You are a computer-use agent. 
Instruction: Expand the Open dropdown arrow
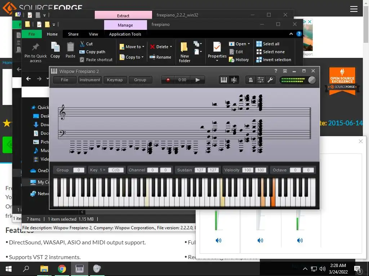click(249, 44)
